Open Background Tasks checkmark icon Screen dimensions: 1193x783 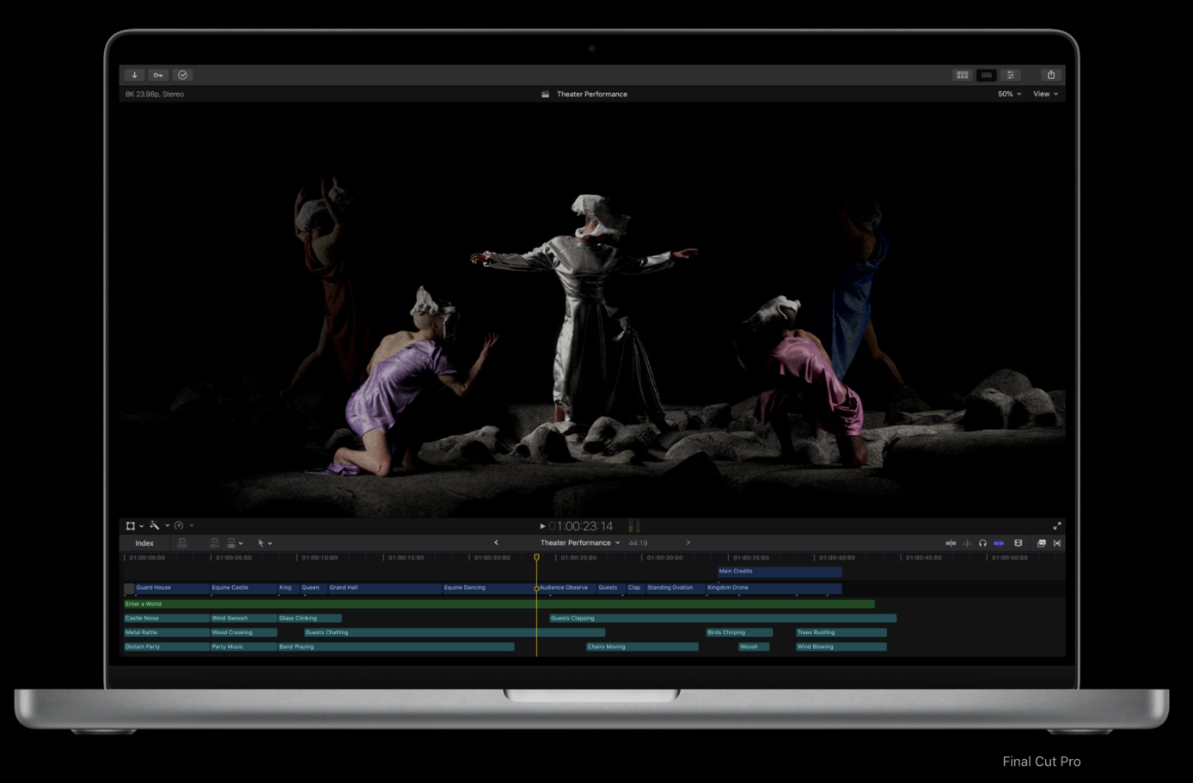[x=182, y=75]
